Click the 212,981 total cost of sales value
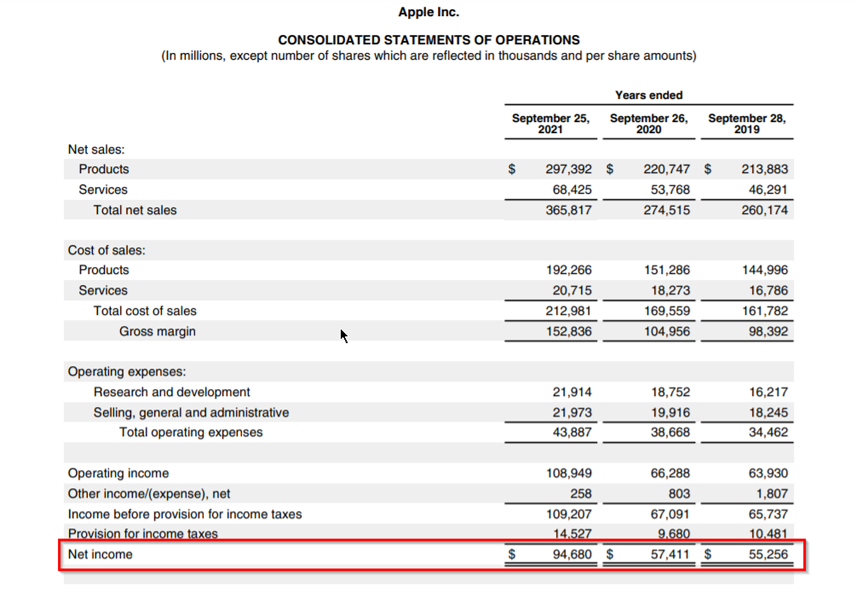 point(568,311)
